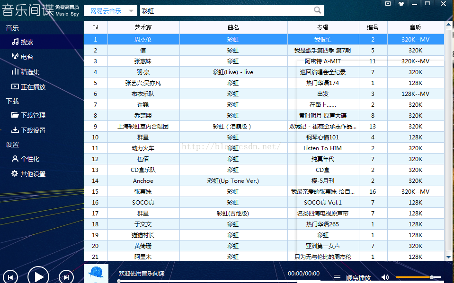Select the 周杰伦 artist cell
This screenshot has width=454, height=283.
pos(143,39)
